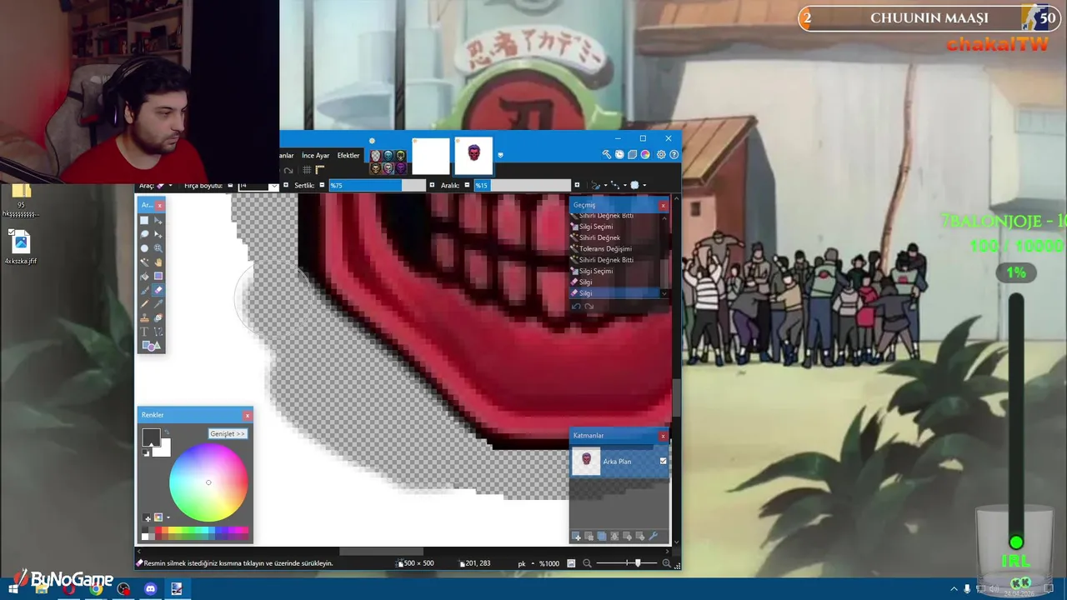Select the Rectangle Select tool

tap(144, 220)
